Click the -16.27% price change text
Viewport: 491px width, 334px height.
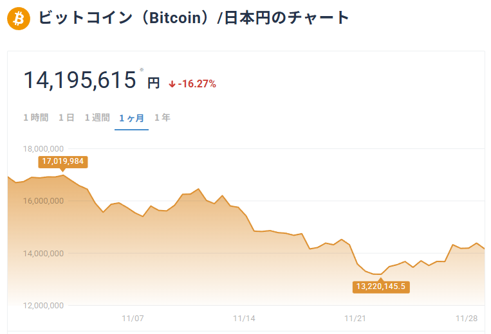[197, 84]
